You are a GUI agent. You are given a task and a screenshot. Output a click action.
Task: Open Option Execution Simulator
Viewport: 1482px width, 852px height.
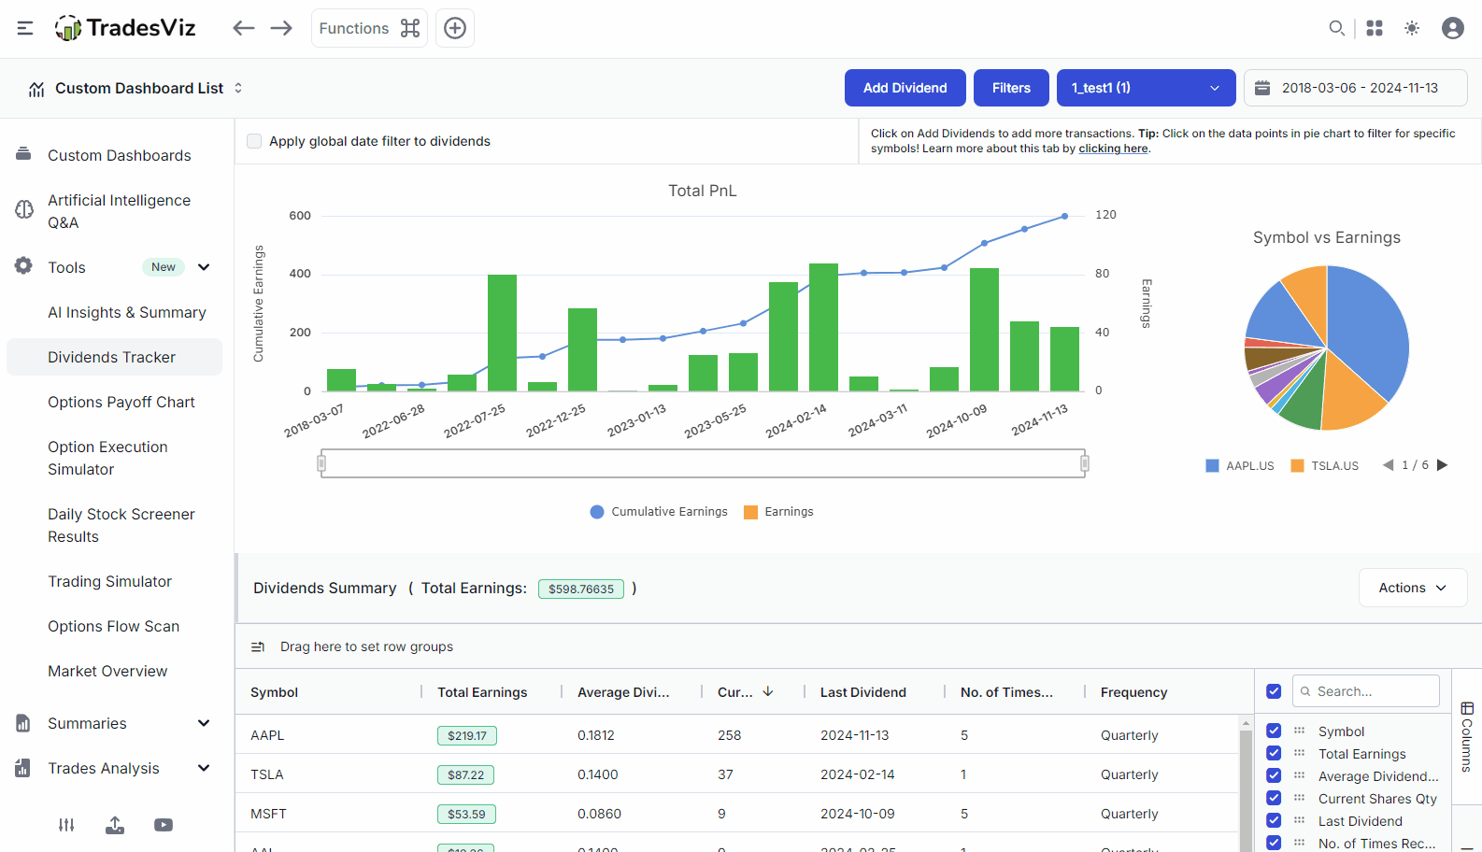coord(107,458)
